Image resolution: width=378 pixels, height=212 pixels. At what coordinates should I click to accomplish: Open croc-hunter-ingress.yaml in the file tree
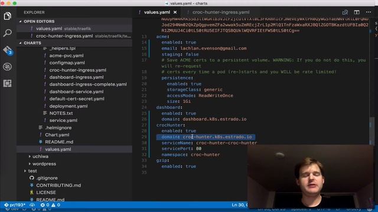point(77,70)
